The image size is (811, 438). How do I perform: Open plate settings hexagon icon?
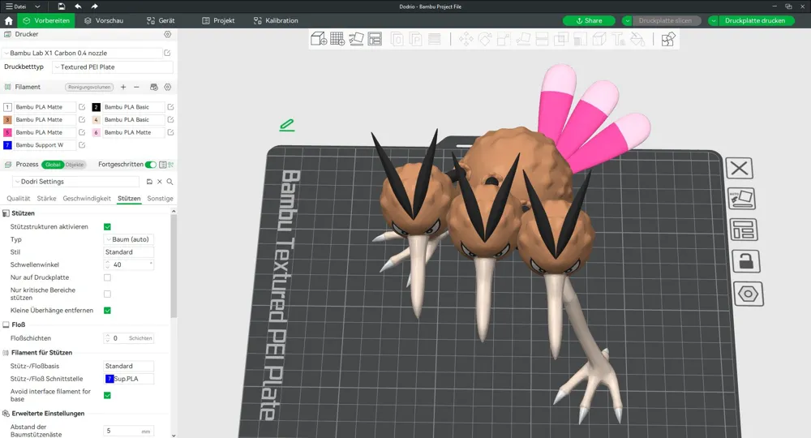coord(749,294)
